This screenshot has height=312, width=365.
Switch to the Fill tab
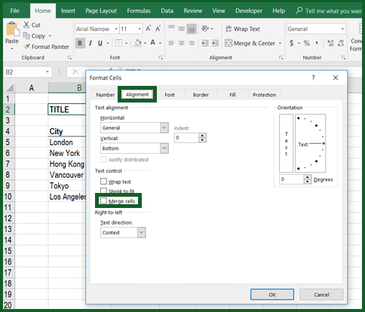pos(232,95)
